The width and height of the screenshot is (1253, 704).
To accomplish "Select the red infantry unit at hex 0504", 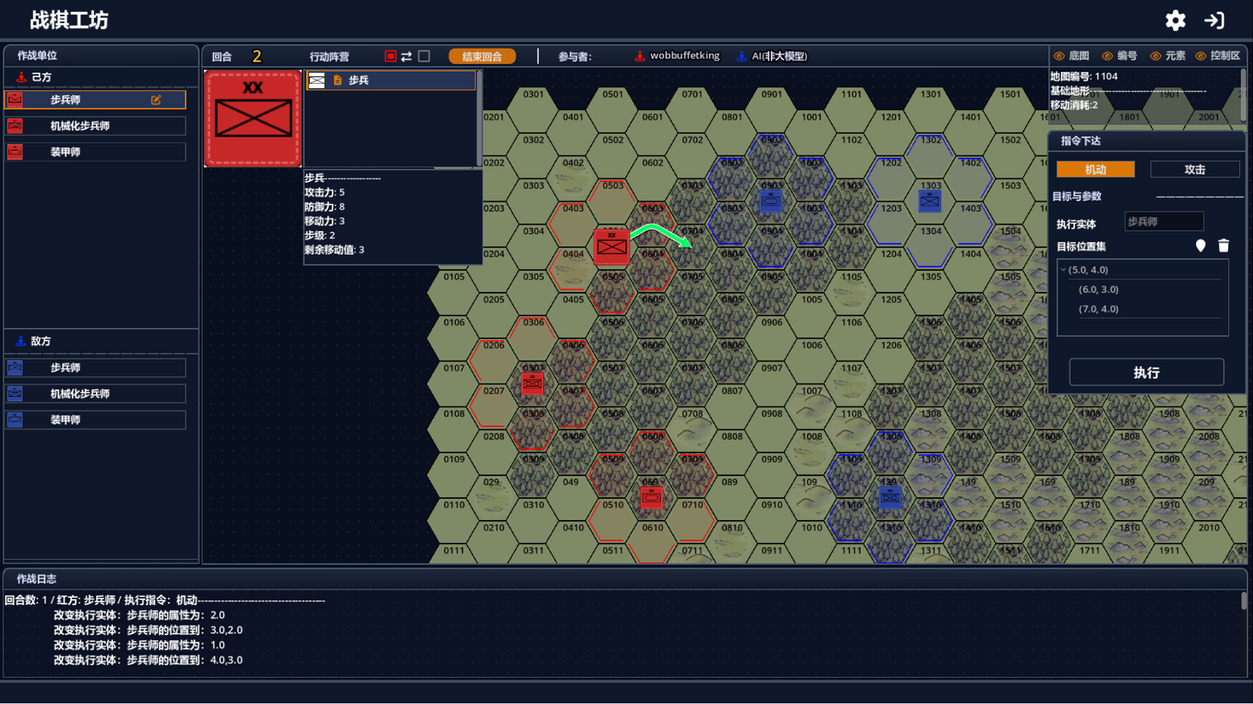I will 611,246.
